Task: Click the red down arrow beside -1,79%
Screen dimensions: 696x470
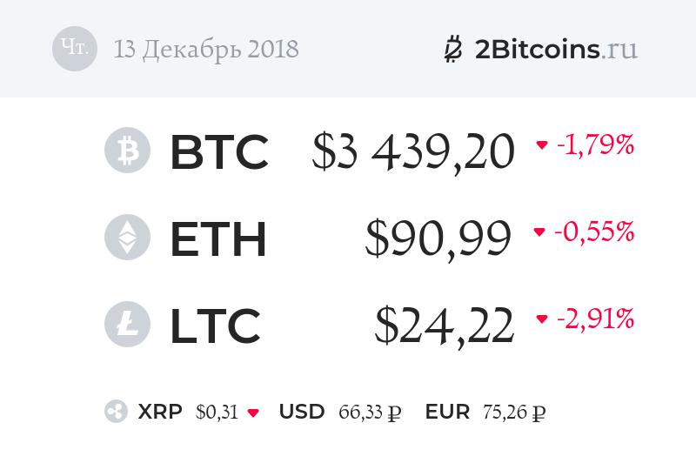Action: [542, 145]
